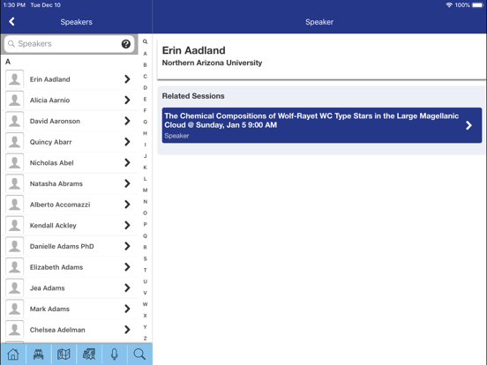Screen dimensions: 487x365
Task: Go to Home via bottom bar icon
Action: tap(13, 354)
